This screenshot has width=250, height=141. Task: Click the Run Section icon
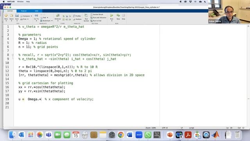(86, 16)
